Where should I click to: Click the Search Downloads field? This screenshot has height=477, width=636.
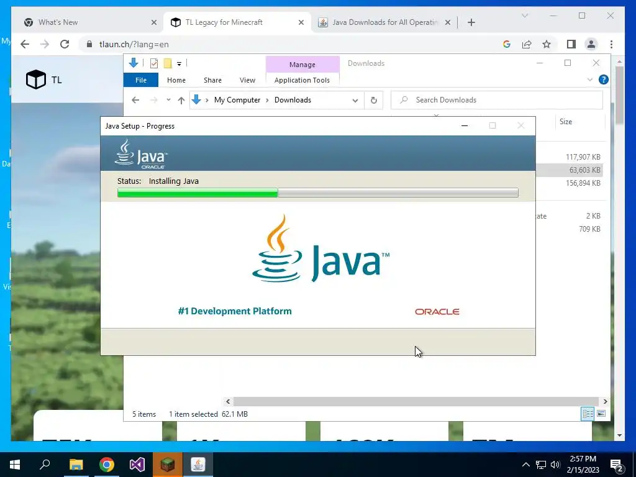point(496,100)
